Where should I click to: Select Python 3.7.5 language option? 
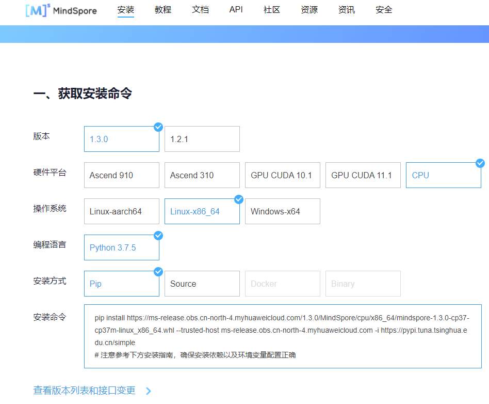click(x=122, y=247)
